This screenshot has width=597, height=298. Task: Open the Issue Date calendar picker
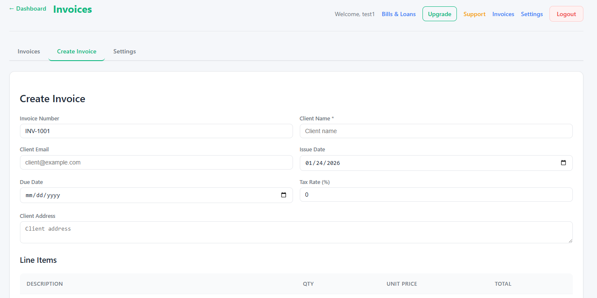[x=563, y=163]
